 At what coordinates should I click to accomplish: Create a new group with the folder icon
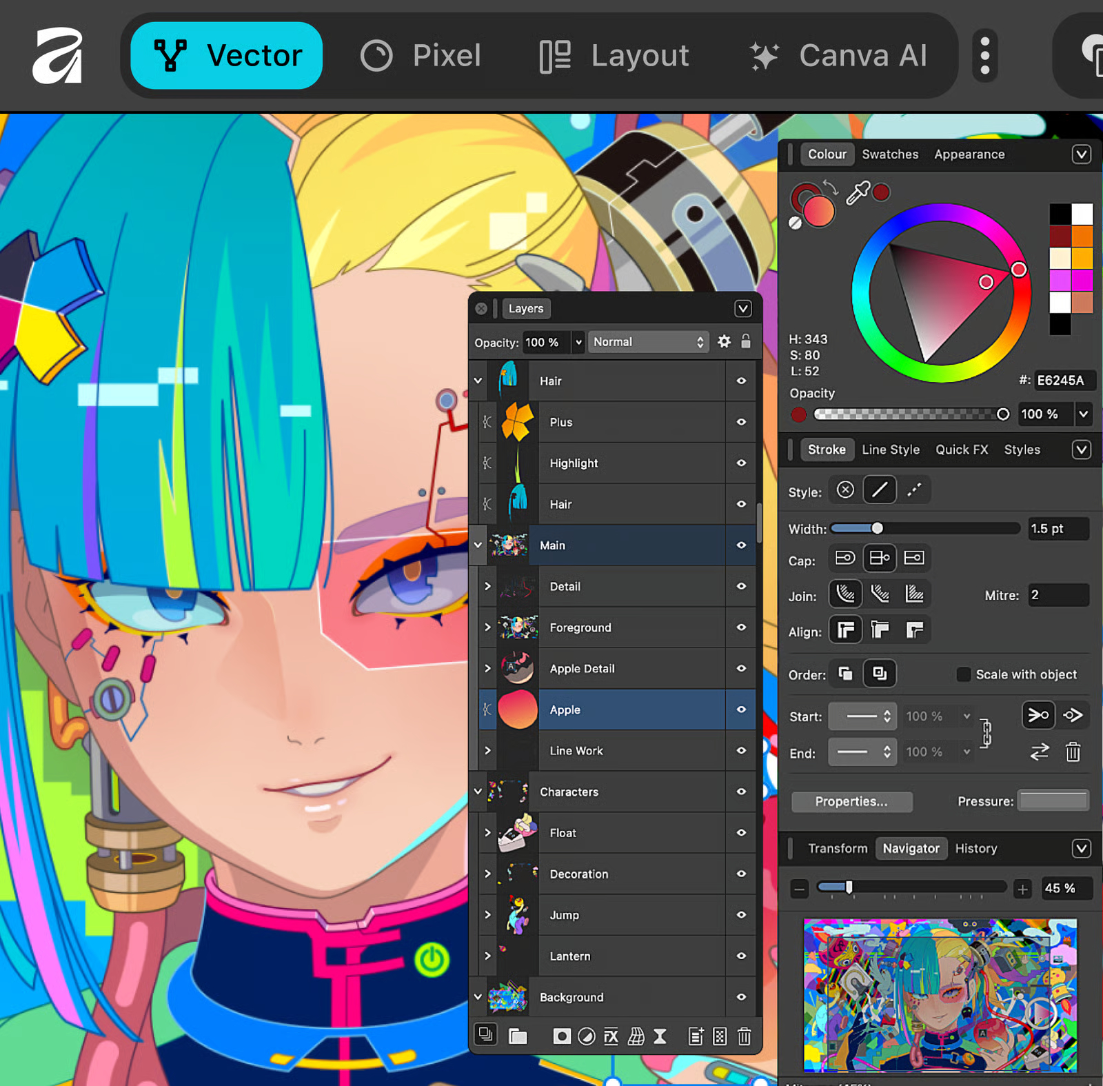(518, 1036)
